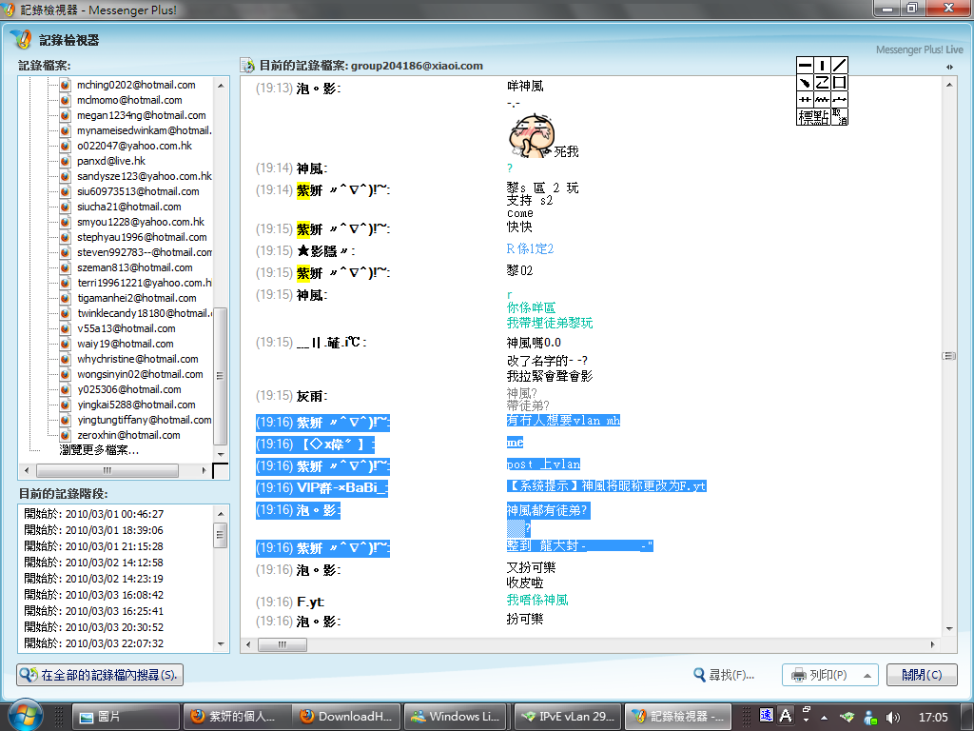Select log file szeman813@hotmail.com

[135, 267]
